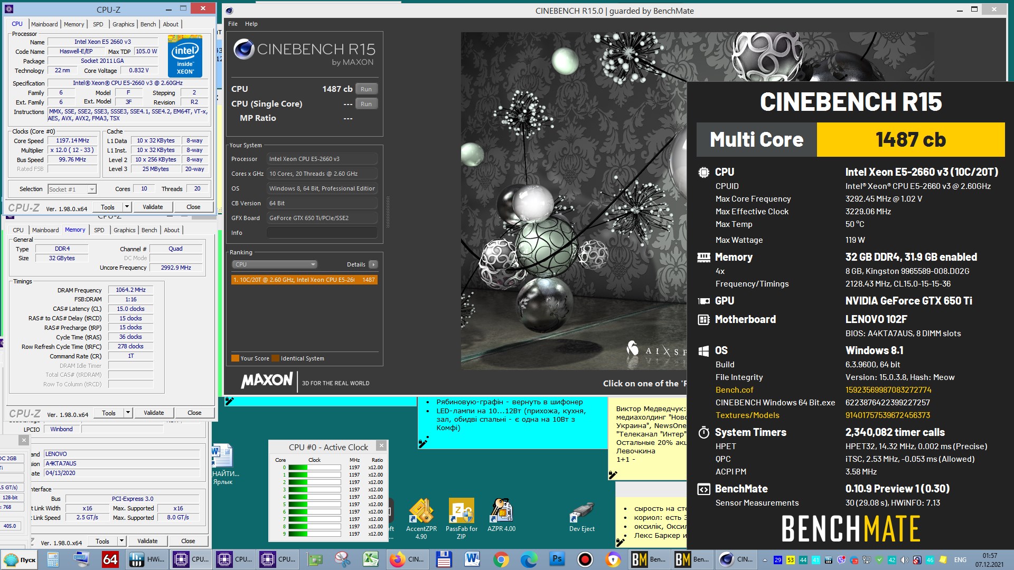This screenshot has width=1014, height=570.
Task: Open the Bench tab in the top CPU-Z window
Action: (x=148, y=24)
